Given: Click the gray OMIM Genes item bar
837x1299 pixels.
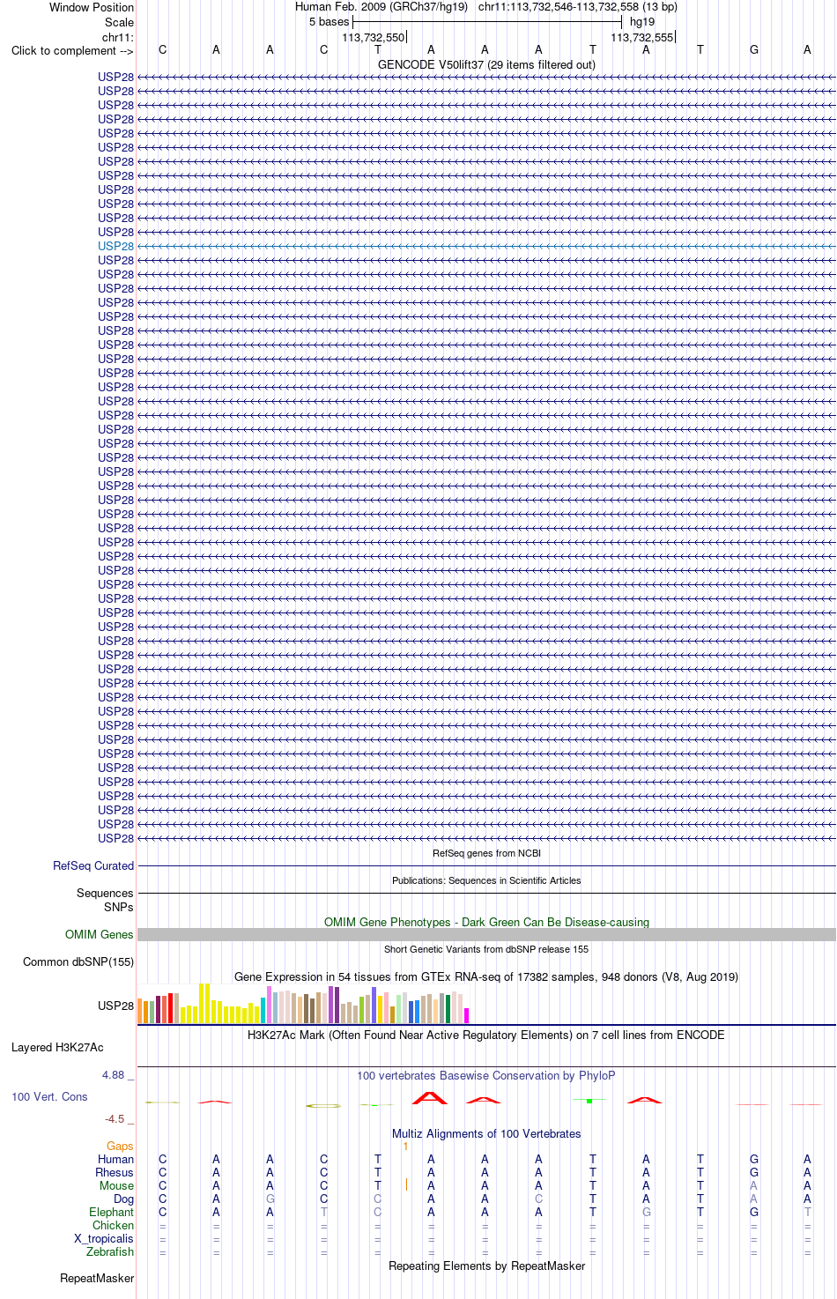Looking at the screenshot, I should [x=486, y=934].
